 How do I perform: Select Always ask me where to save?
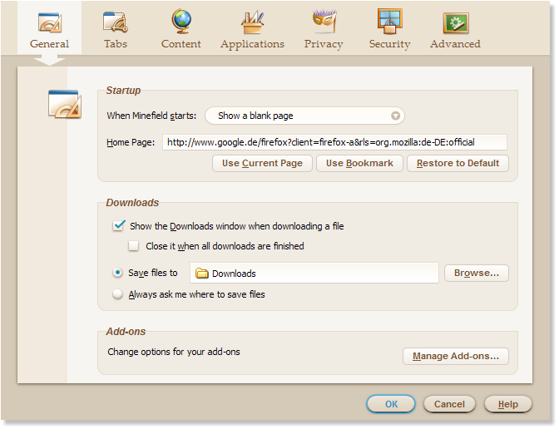coord(117,294)
